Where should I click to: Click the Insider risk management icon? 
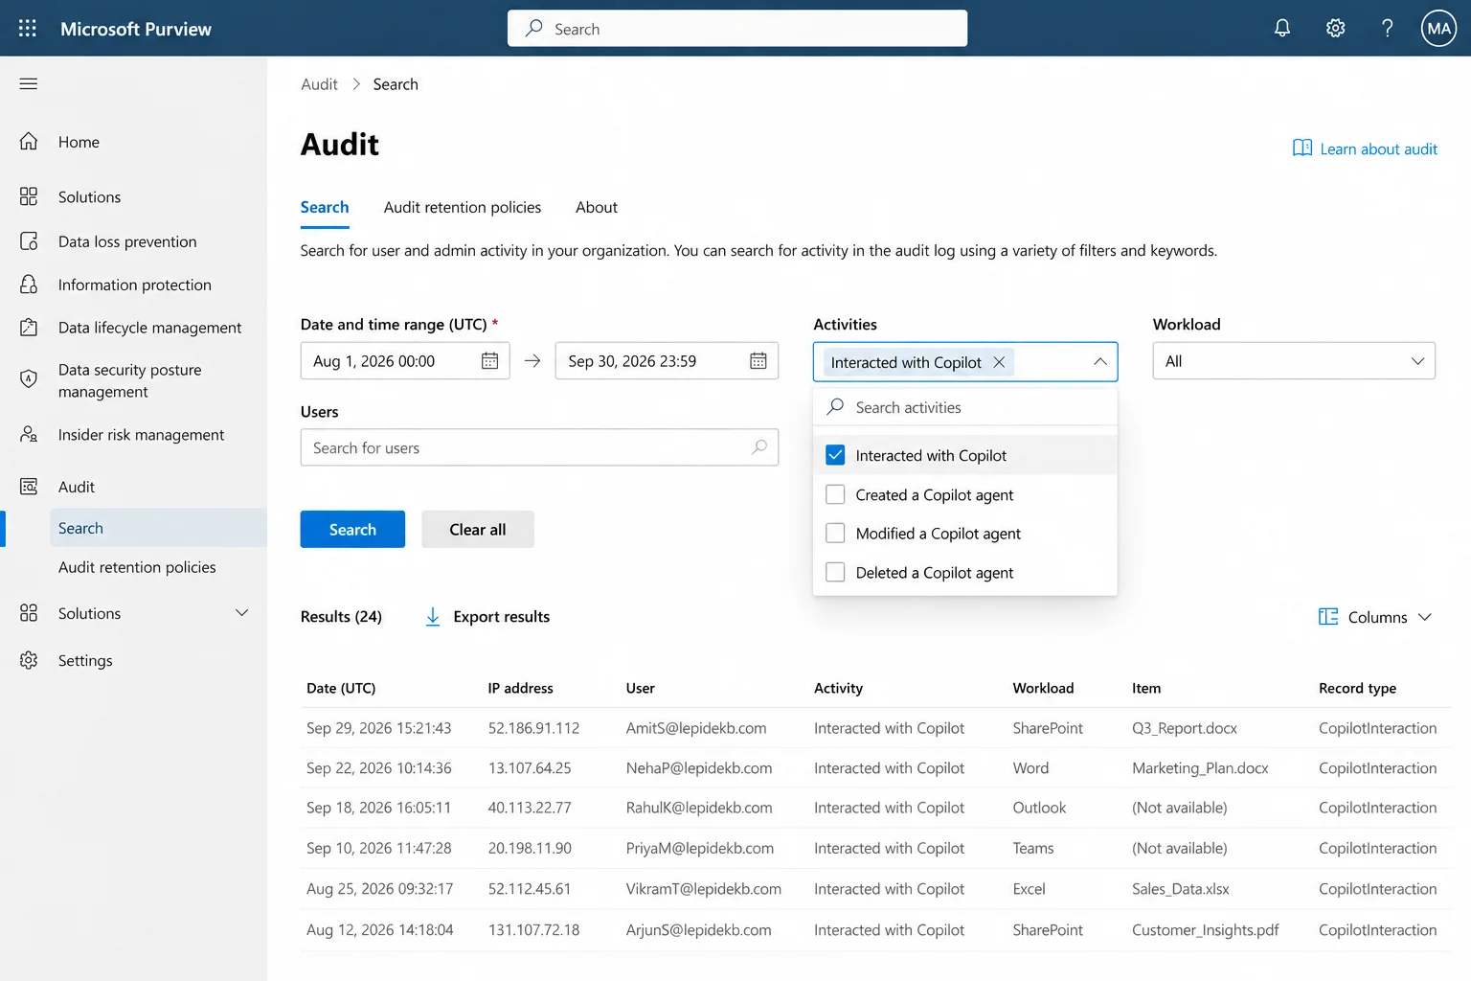click(29, 435)
